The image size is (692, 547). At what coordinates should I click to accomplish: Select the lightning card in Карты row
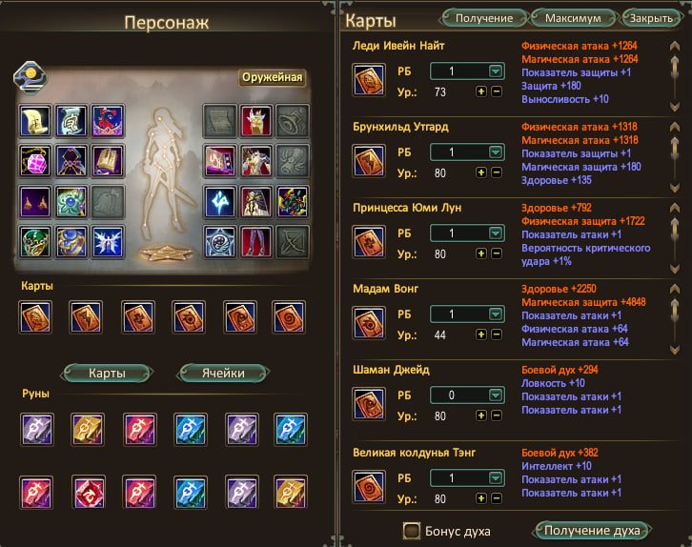click(86, 317)
